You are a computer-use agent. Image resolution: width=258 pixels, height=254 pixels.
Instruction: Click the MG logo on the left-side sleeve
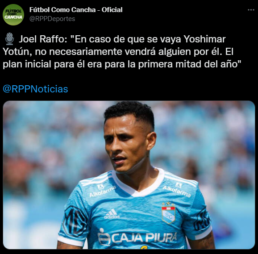coord(75,221)
